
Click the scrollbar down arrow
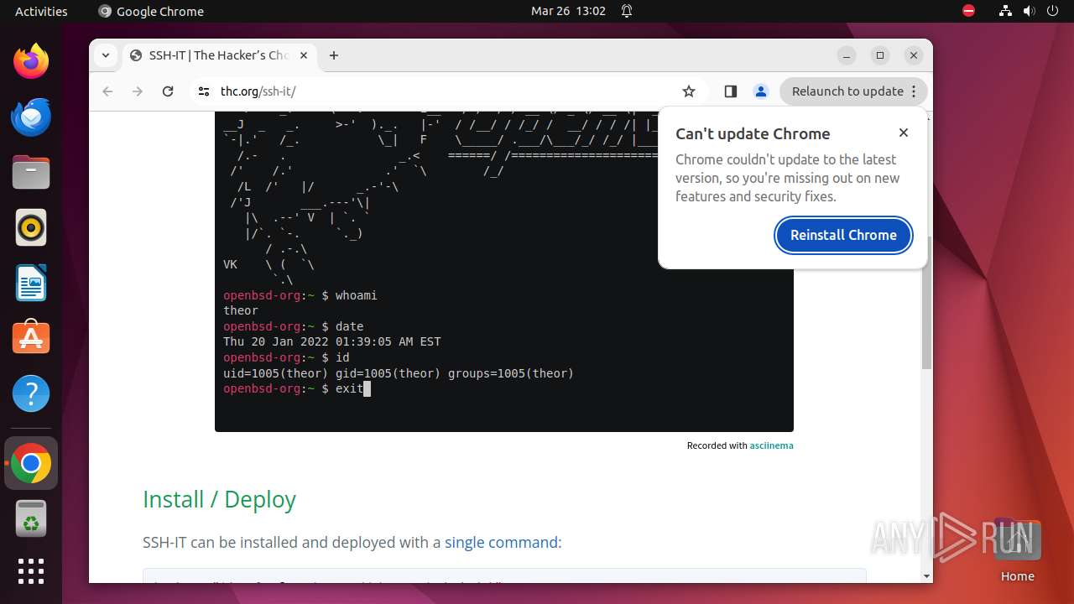click(x=926, y=576)
